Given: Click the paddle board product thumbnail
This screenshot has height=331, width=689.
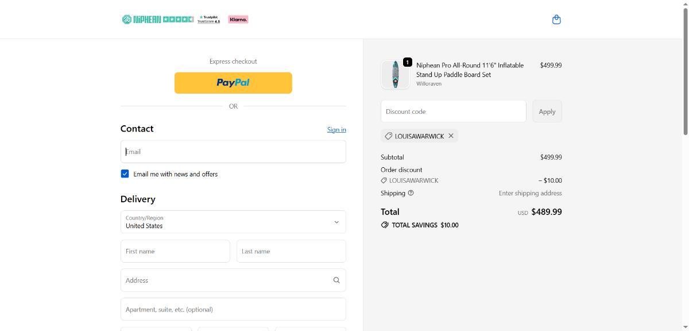Looking at the screenshot, I should [395, 75].
